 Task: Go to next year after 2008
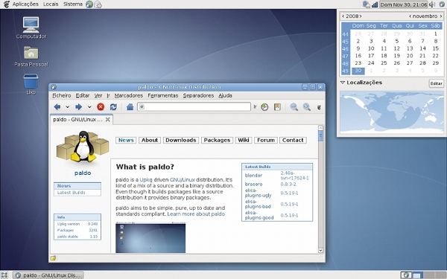[x=361, y=16]
